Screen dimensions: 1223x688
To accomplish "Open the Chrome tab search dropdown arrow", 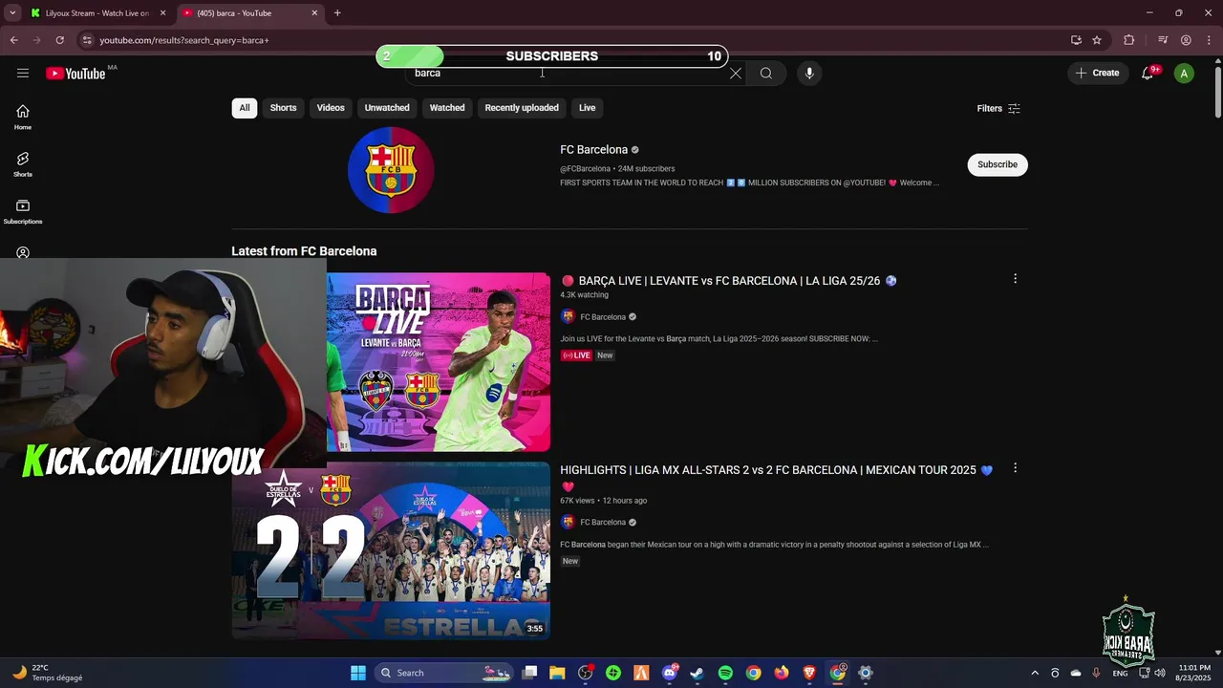I will click(12, 12).
